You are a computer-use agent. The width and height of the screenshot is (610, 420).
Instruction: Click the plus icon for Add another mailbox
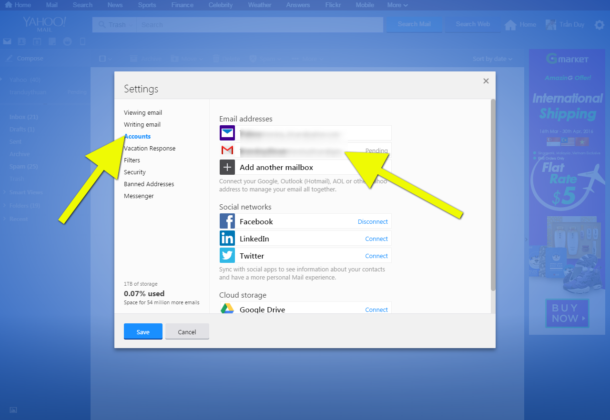point(227,167)
